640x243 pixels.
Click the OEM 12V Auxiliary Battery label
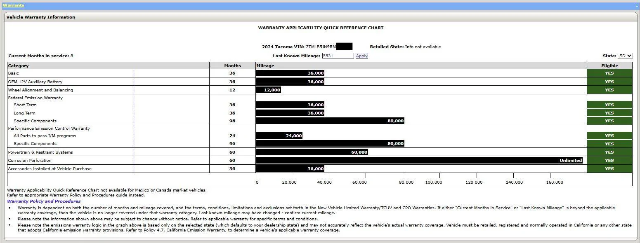pyautogui.click(x=35, y=82)
